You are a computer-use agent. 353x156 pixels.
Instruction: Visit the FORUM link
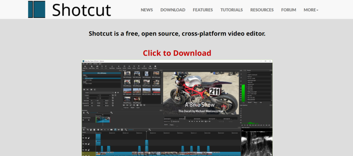289,10
